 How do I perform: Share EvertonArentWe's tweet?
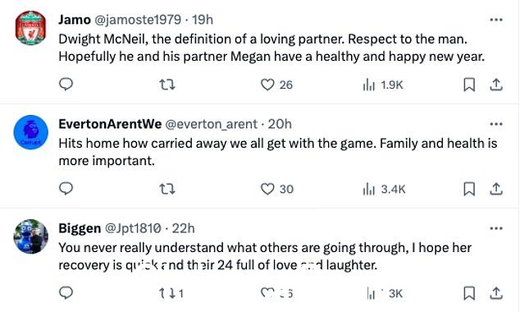tap(496, 189)
